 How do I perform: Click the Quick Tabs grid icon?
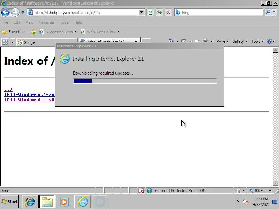5,42
